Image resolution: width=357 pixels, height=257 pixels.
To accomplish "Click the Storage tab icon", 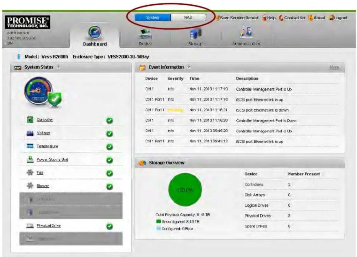I will 196,33.
